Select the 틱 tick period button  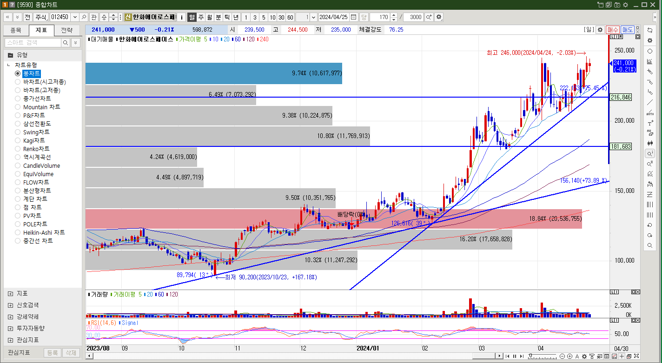[x=227, y=17]
